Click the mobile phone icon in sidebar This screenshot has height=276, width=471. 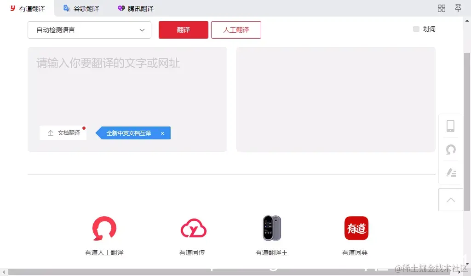450,126
